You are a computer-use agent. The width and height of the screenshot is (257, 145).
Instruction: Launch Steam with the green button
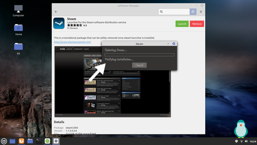click(x=182, y=24)
